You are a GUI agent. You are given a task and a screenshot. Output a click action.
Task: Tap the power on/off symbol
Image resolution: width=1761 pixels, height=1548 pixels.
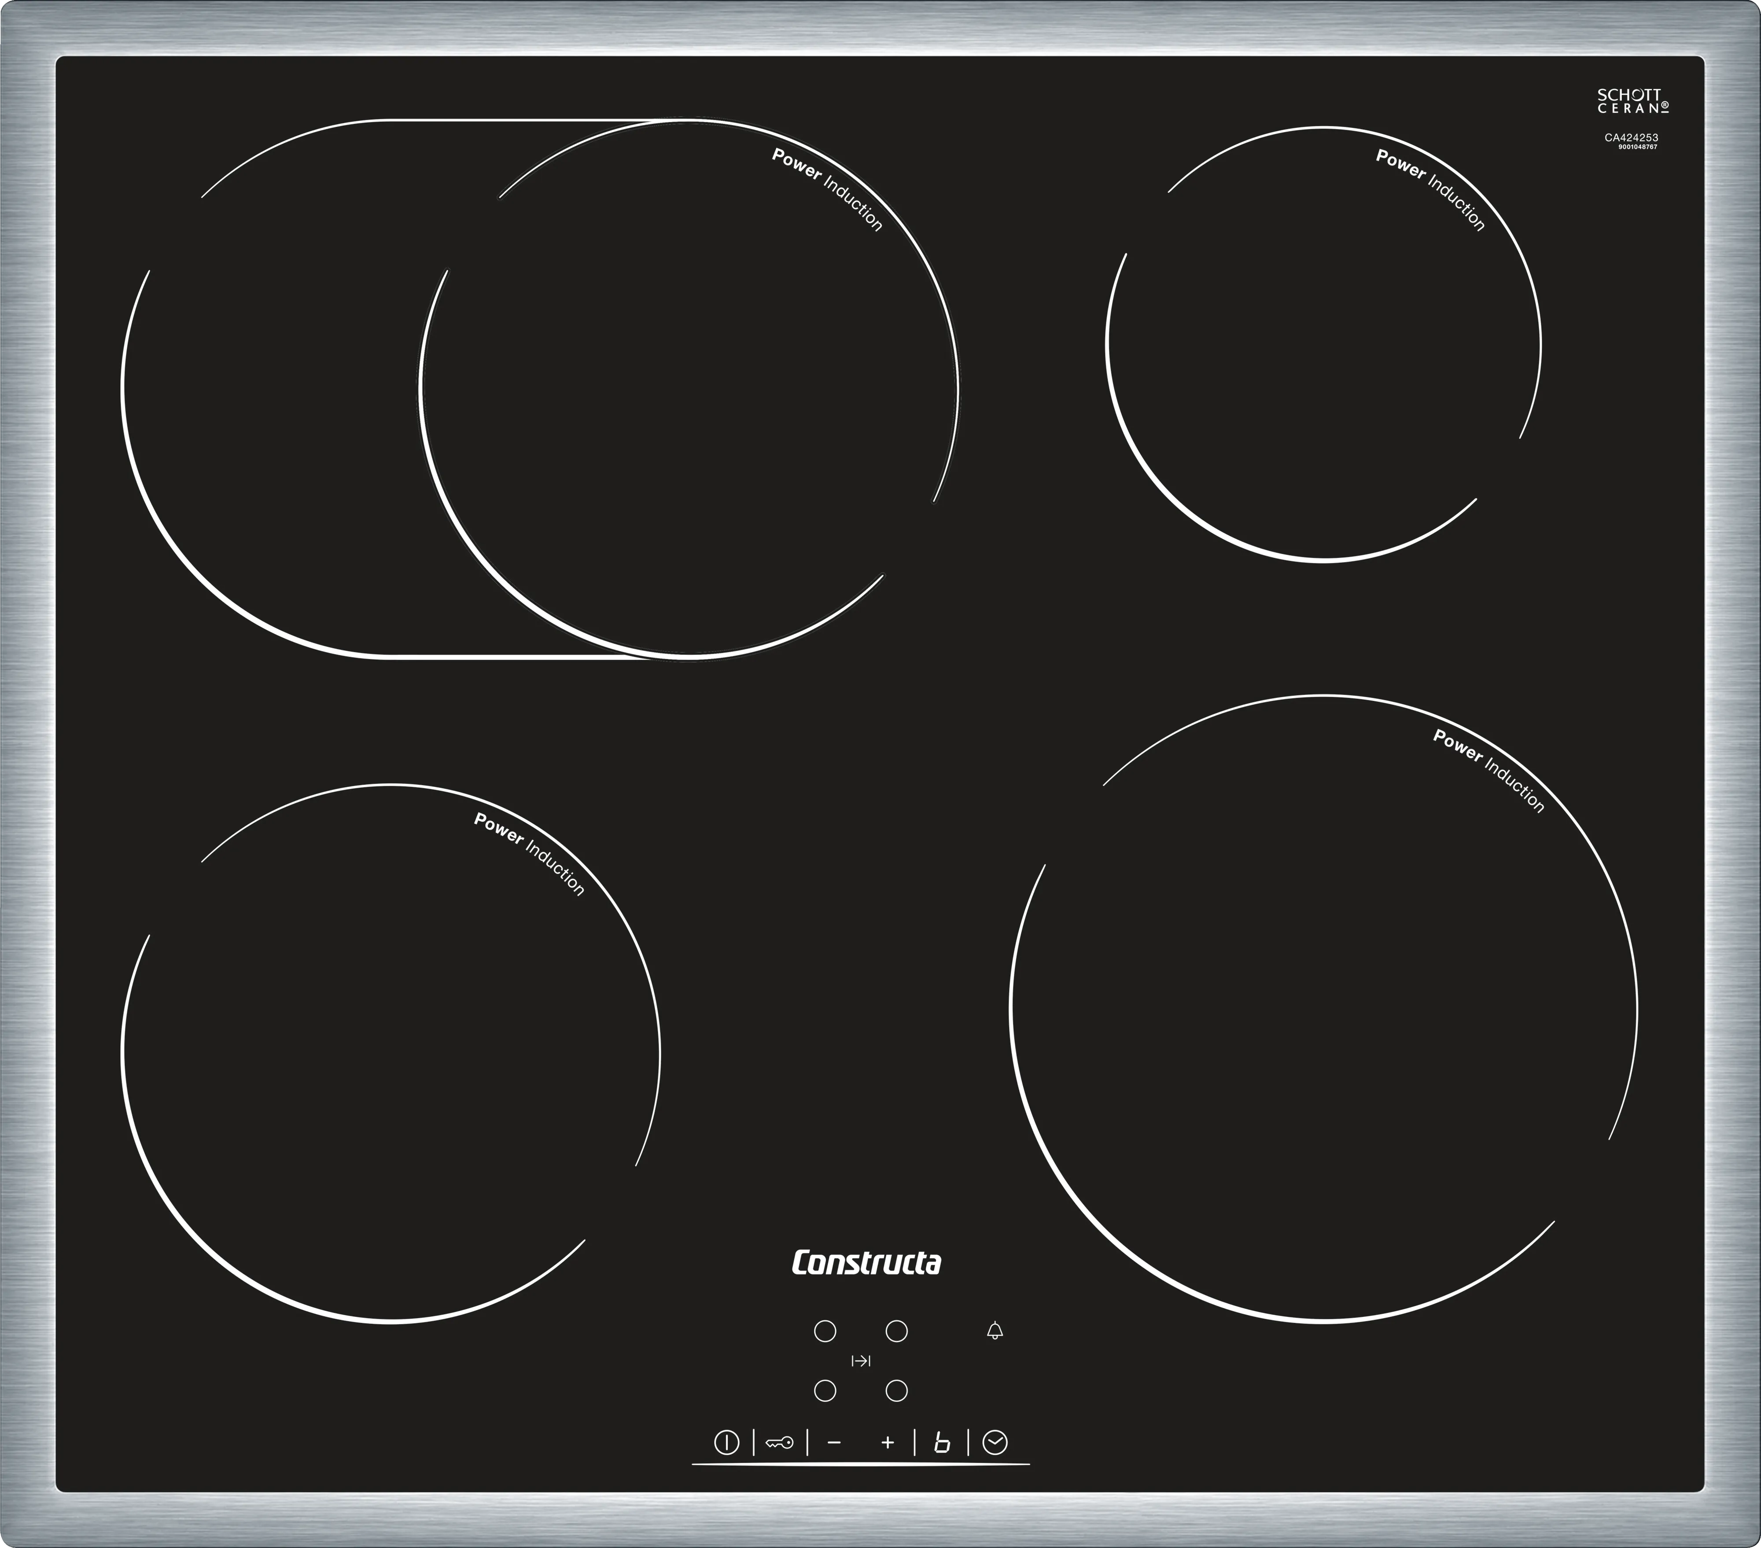(x=726, y=1442)
